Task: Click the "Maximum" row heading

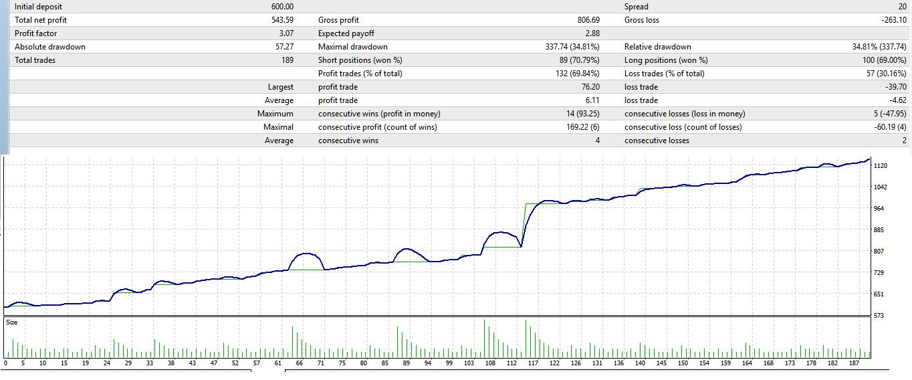Action: (x=275, y=114)
